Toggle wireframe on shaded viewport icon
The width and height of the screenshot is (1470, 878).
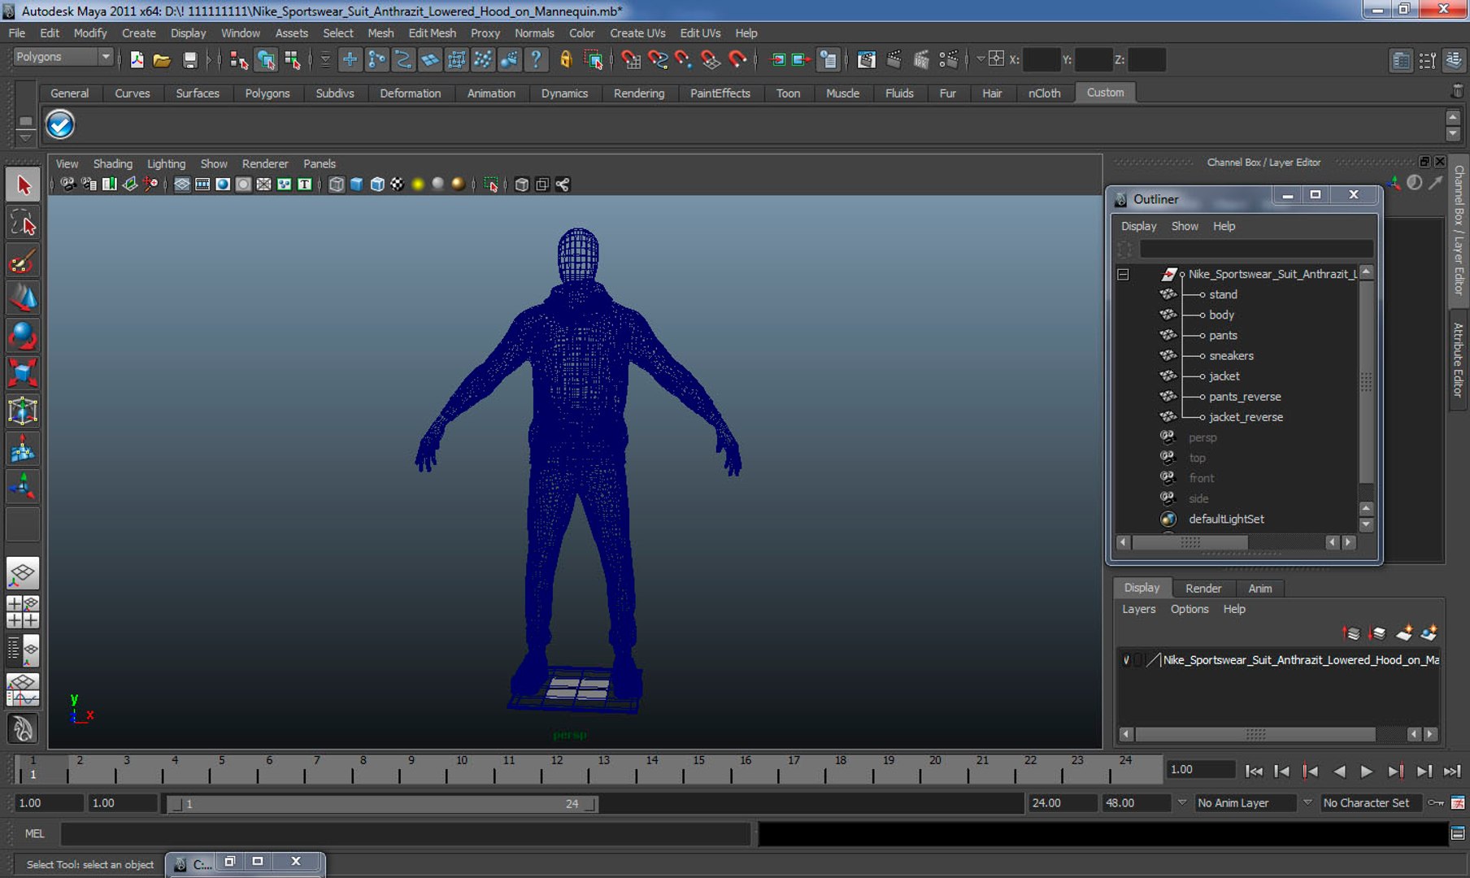(377, 185)
